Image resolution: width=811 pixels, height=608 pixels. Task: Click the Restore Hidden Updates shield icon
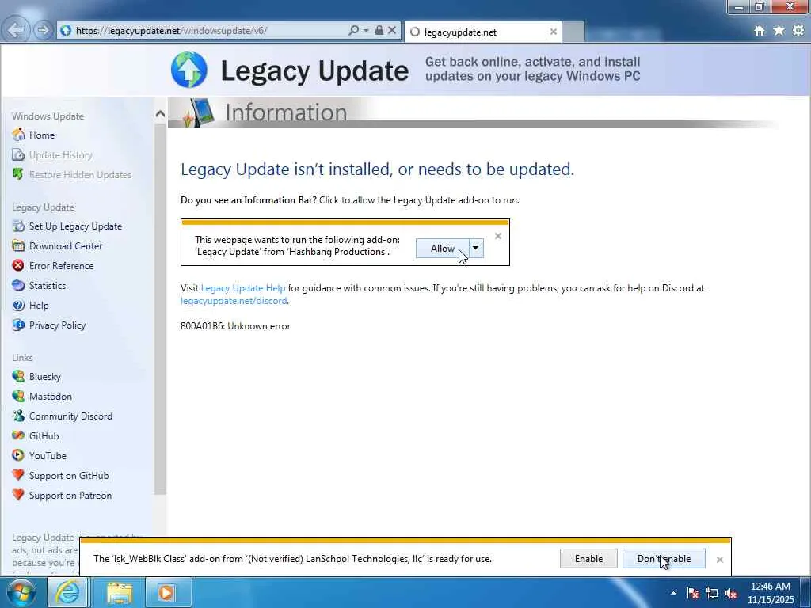[x=18, y=174]
